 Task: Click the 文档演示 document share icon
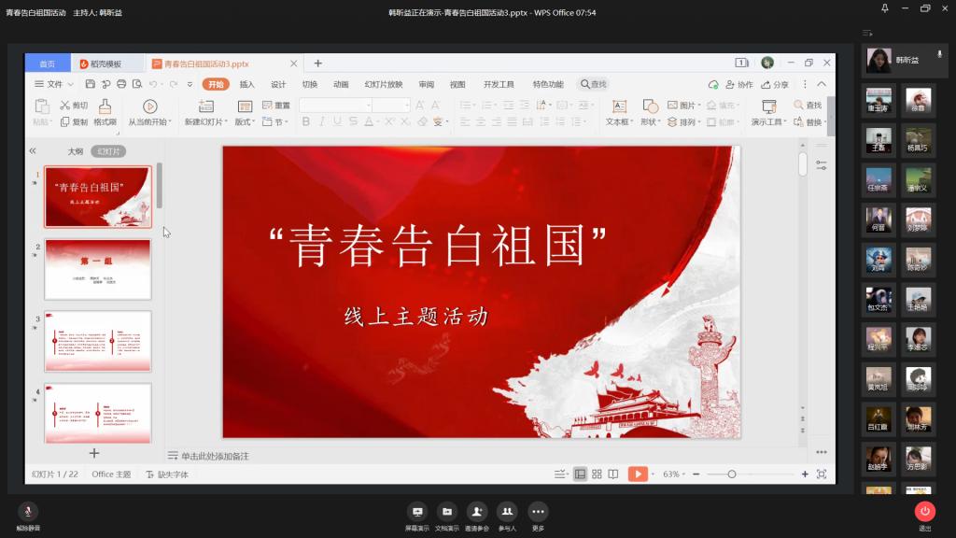[447, 511]
